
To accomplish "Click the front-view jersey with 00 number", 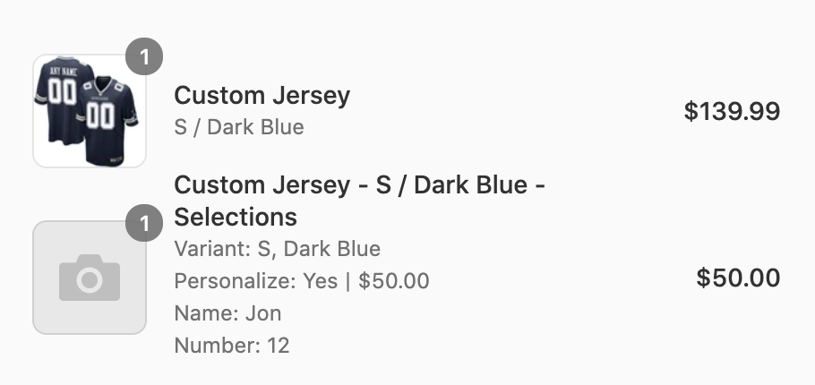I will coord(108,121).
